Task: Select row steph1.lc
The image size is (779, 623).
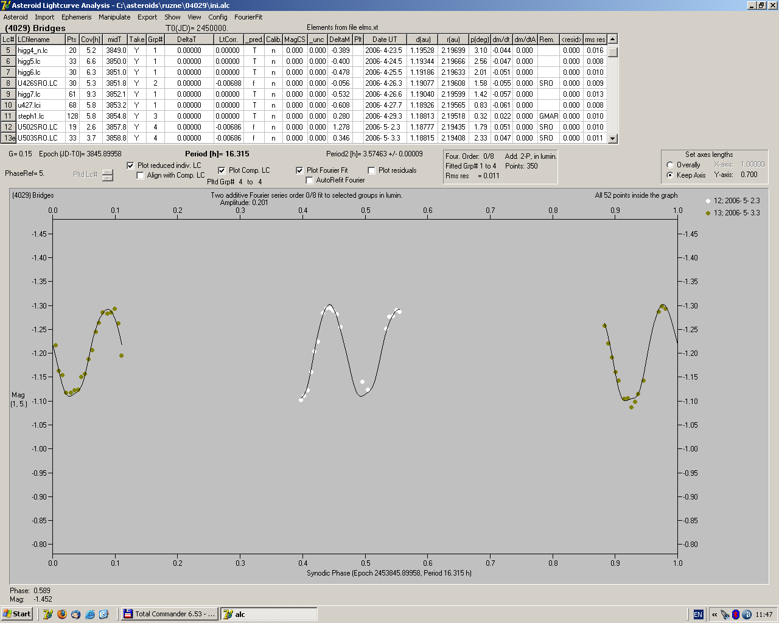Action: pos(304,116)
